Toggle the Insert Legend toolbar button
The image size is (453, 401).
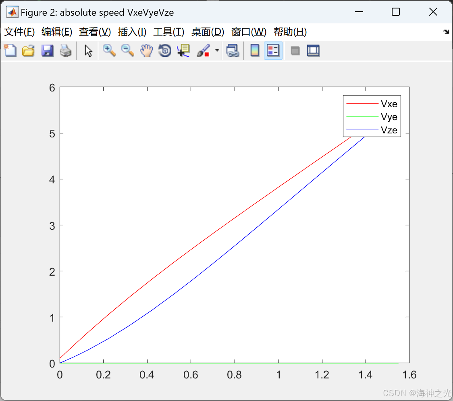(x=273, y=50)
